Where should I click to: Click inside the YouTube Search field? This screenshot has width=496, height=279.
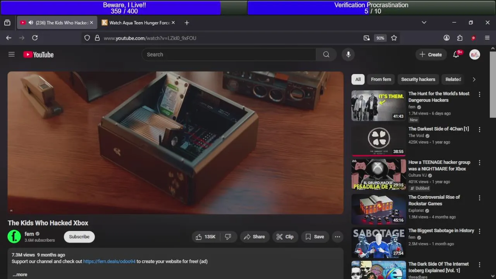pyautogui.click(x=229, y=55)
